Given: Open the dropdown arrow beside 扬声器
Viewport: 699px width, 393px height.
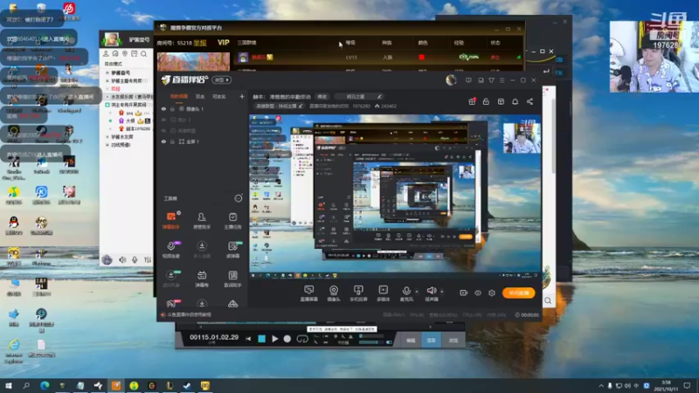Looking at the screenshot, I should pos(442,292).
